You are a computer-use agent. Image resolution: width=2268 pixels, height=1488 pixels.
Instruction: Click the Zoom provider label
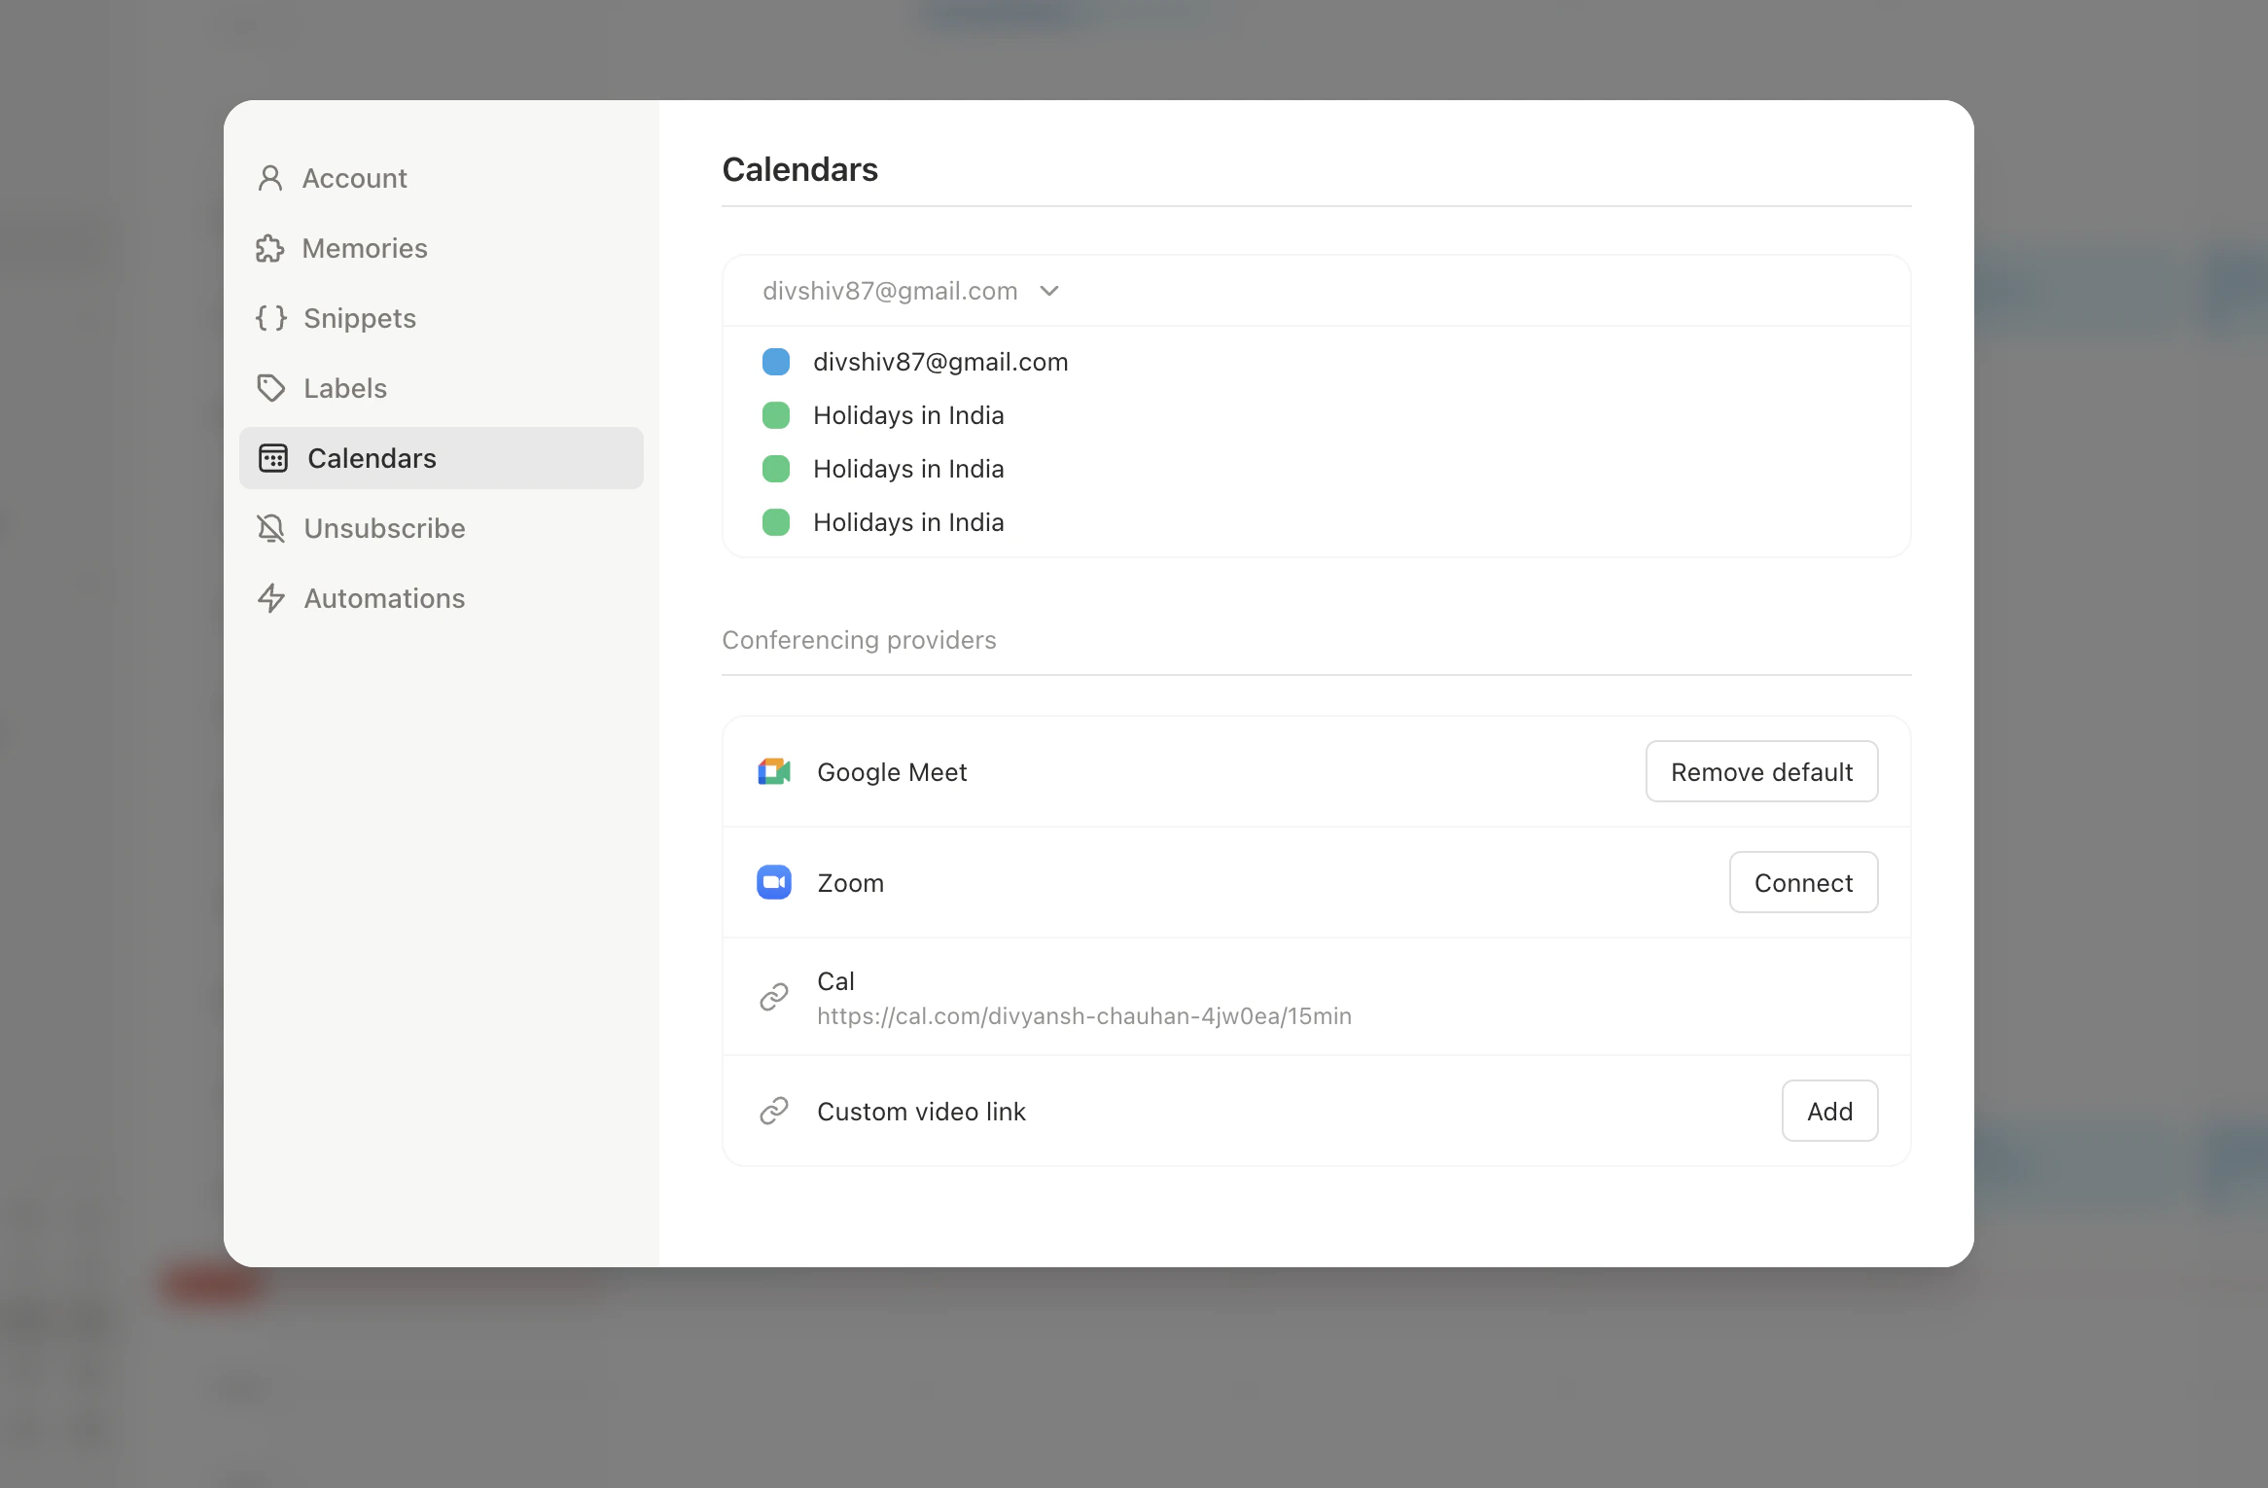(850, 883)
